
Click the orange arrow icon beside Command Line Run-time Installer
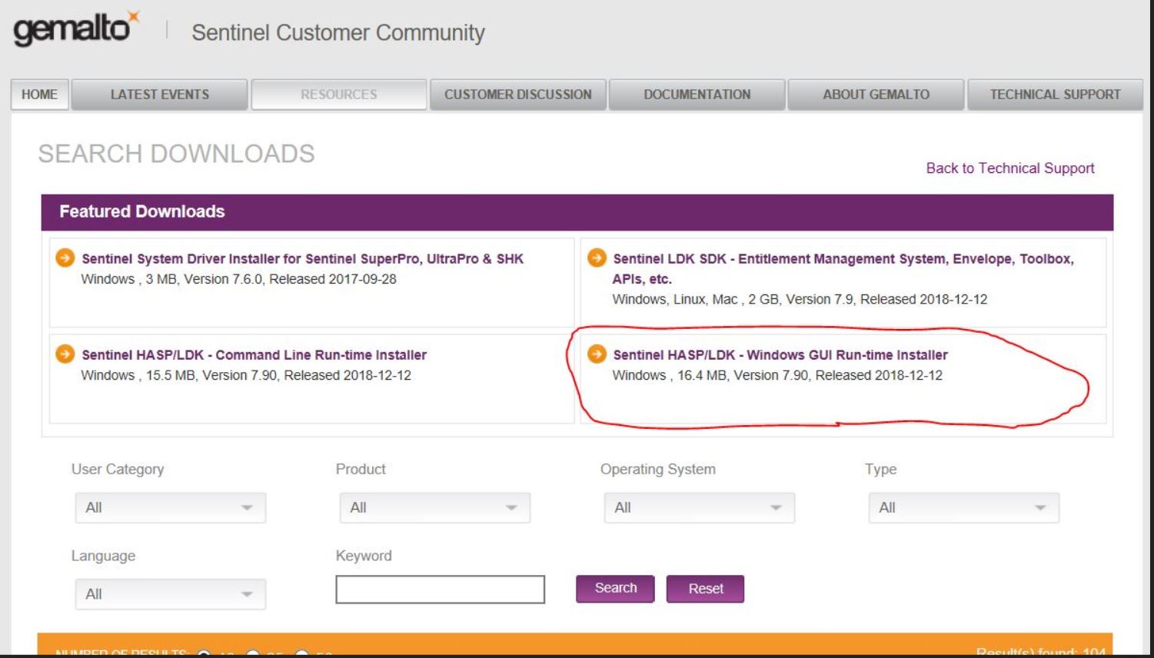65,354
